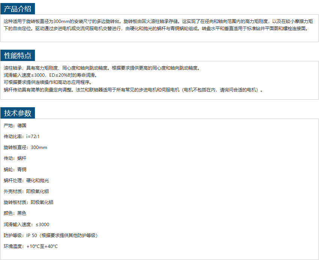Click the product intro paragraph's first line
The image size is (319, 260).
coord(158,21)
